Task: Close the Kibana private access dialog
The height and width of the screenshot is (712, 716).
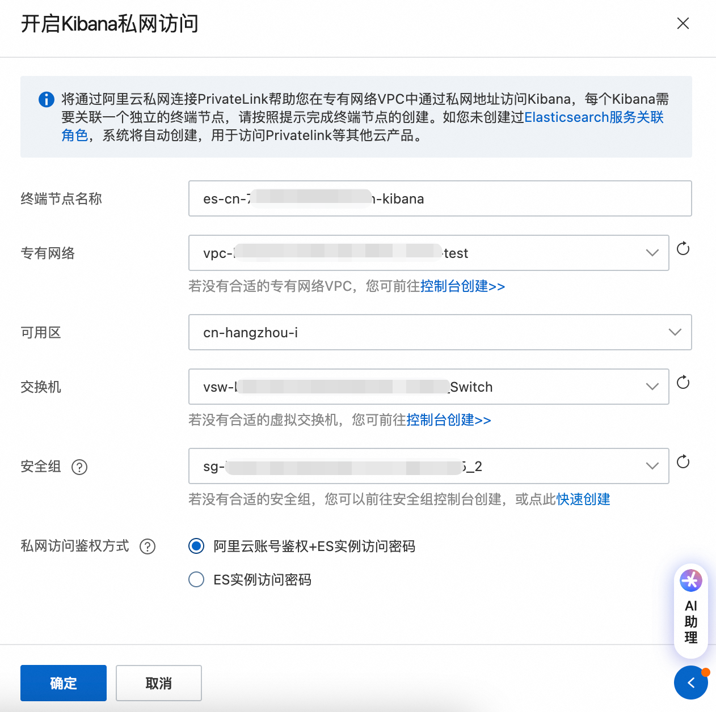Action: click(x=683, y=23)
